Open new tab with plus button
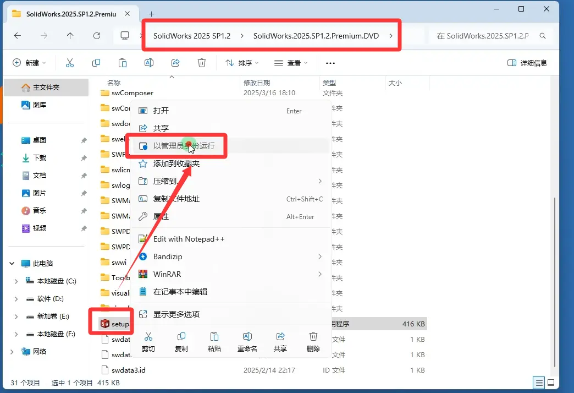Viewport: 574px width, 393px height. [151, 14]
